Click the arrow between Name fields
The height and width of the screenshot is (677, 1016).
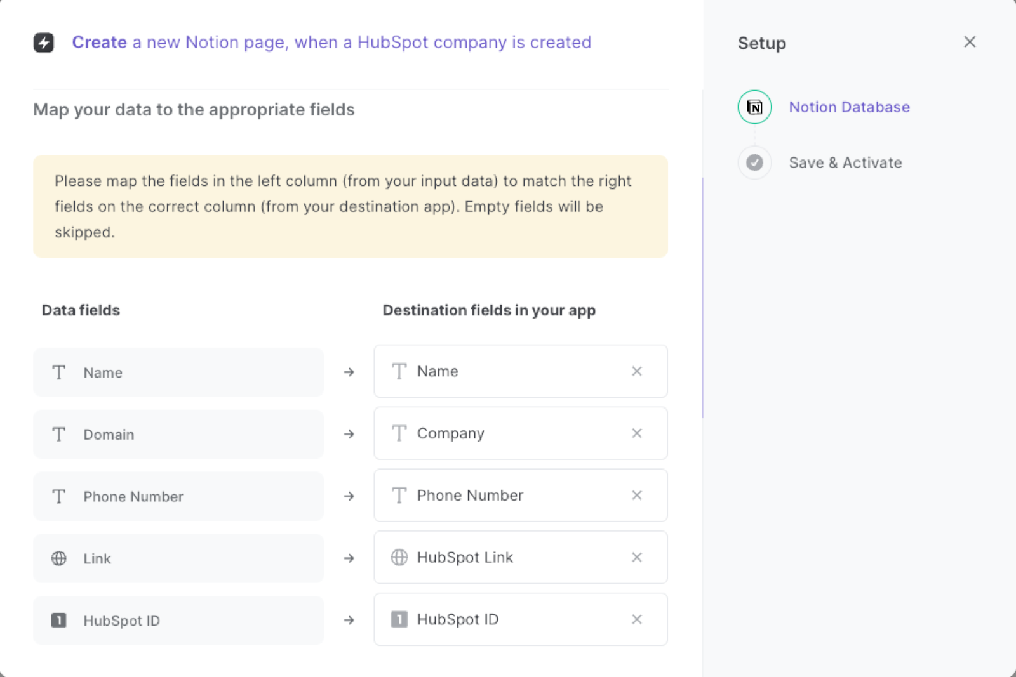[x=349, y=372]
